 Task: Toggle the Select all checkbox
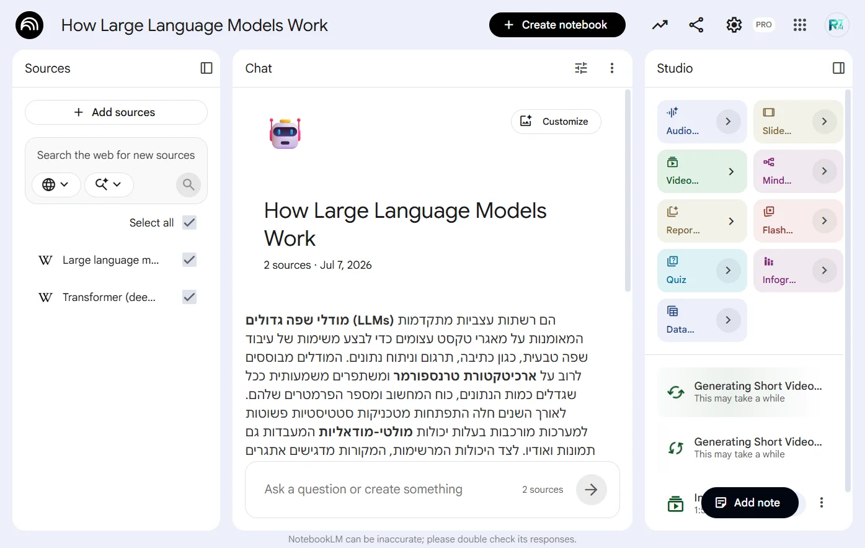click(x=190, y=223)
